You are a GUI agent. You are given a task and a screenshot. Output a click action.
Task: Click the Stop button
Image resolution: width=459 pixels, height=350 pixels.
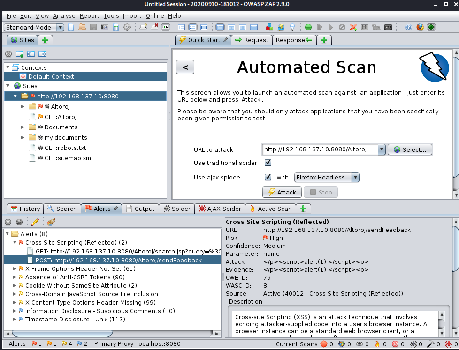click(x=321, y=192)
